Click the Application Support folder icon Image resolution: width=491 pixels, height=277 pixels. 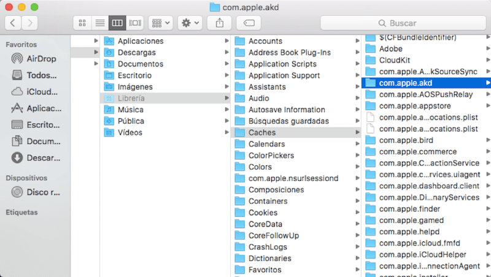point(240,75)
